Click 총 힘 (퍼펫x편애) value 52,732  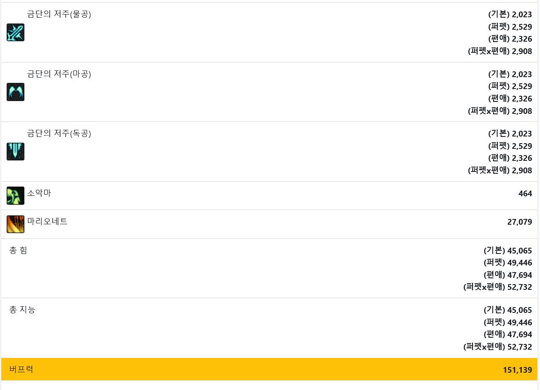pyautogui.click(x=520, y=287)
